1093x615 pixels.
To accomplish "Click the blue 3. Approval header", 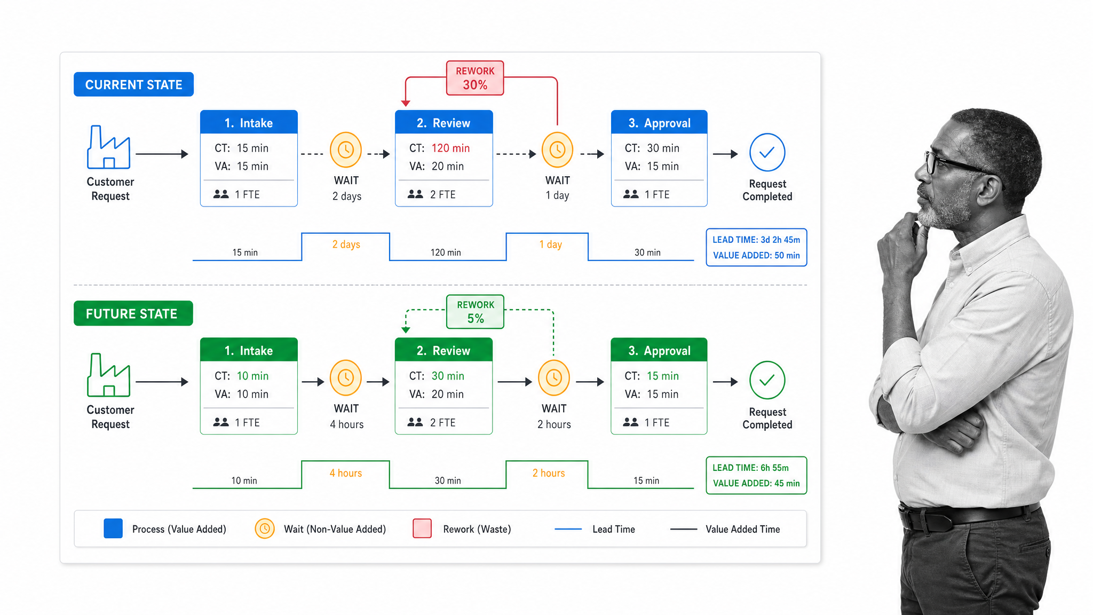I will tap(659, 122).
